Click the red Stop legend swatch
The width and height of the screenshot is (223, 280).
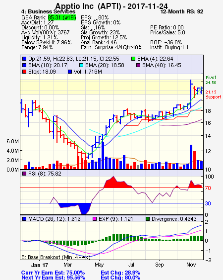click(24, 72)
